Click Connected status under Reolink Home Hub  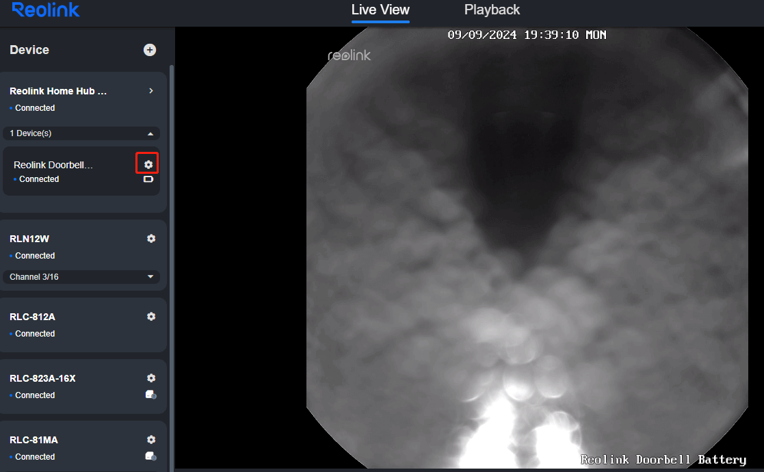(35, 107)
